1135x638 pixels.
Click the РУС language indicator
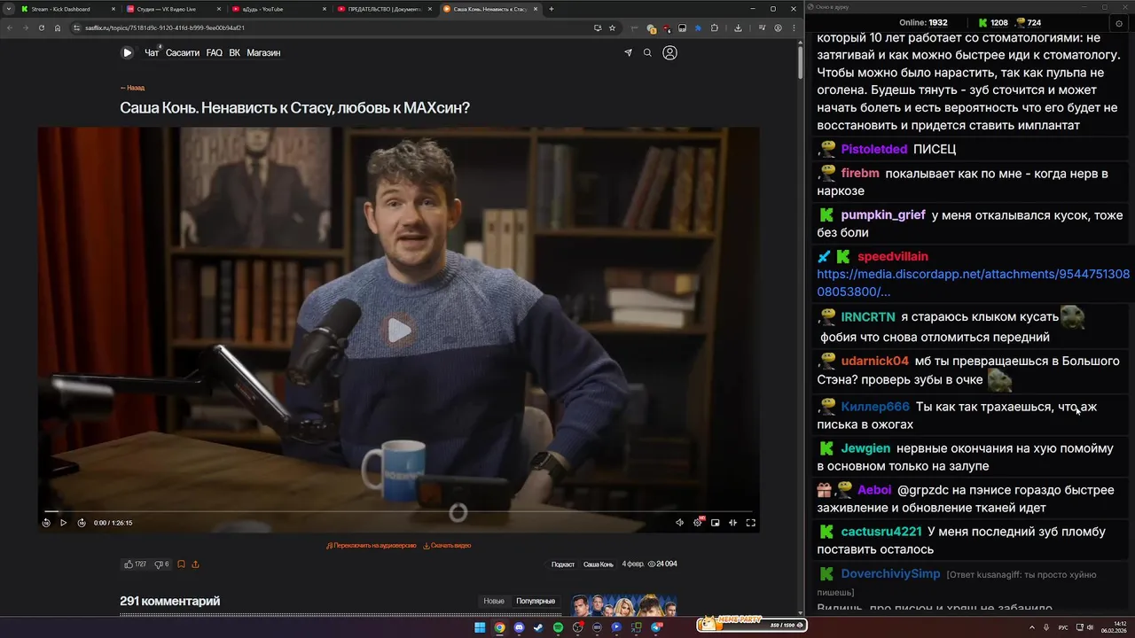point(1063,627)
